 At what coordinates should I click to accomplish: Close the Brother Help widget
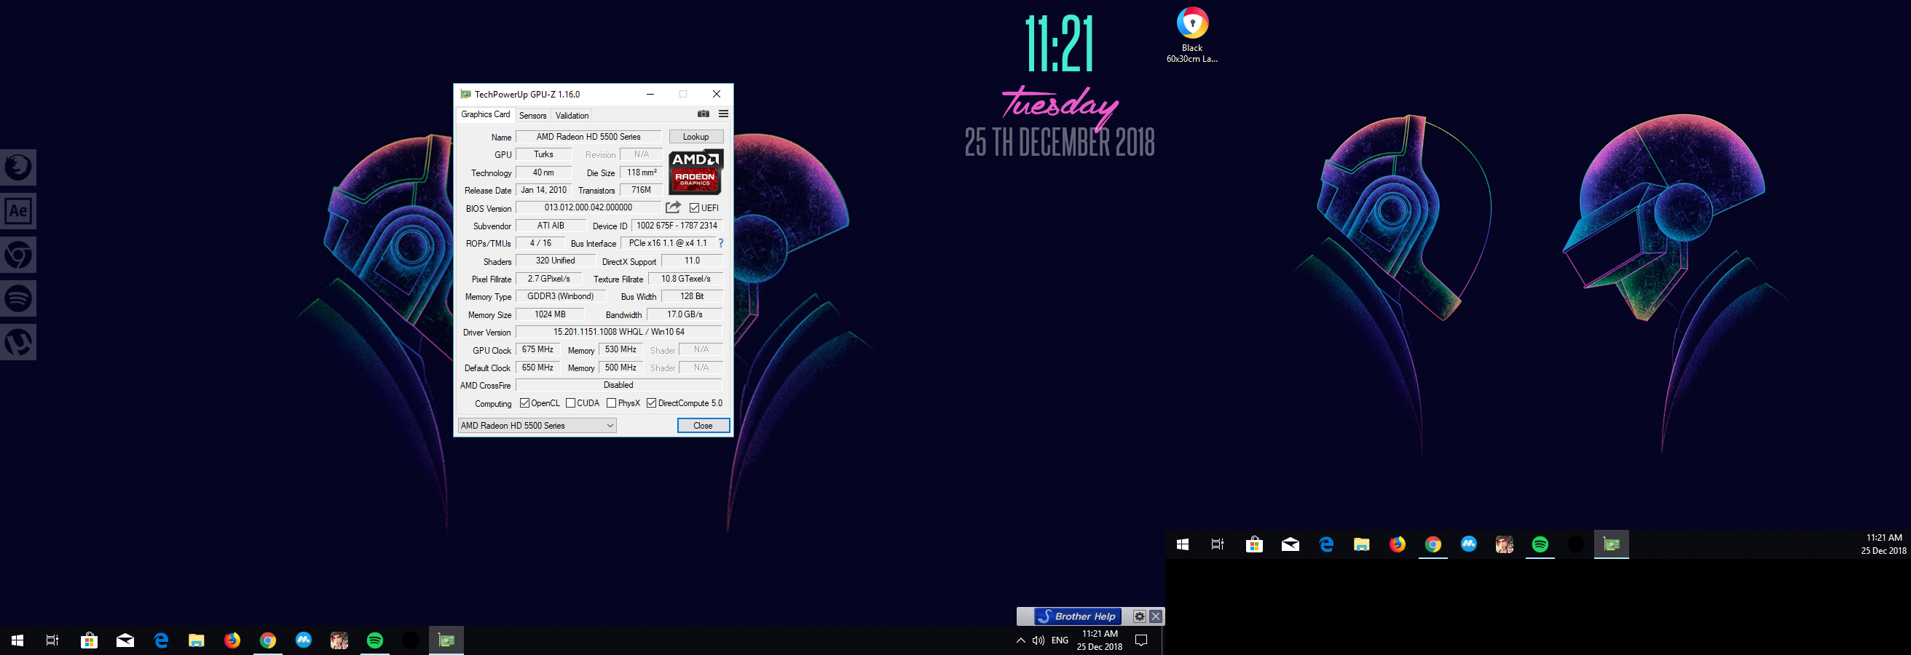[1156, 616]
